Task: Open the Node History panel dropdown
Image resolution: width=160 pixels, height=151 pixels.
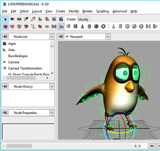Action: pyautogui.click(x=52, y=87)
